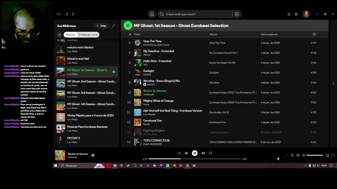Open the Spotify Home page

pyautogui.click(x=152, y=14)
